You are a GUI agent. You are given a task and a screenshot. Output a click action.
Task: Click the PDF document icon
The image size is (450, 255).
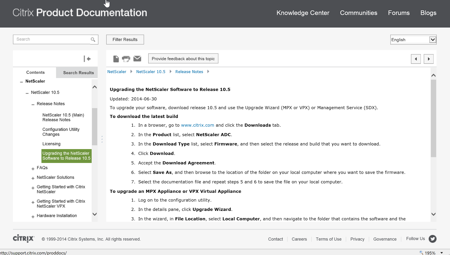(x=116, y=59)
